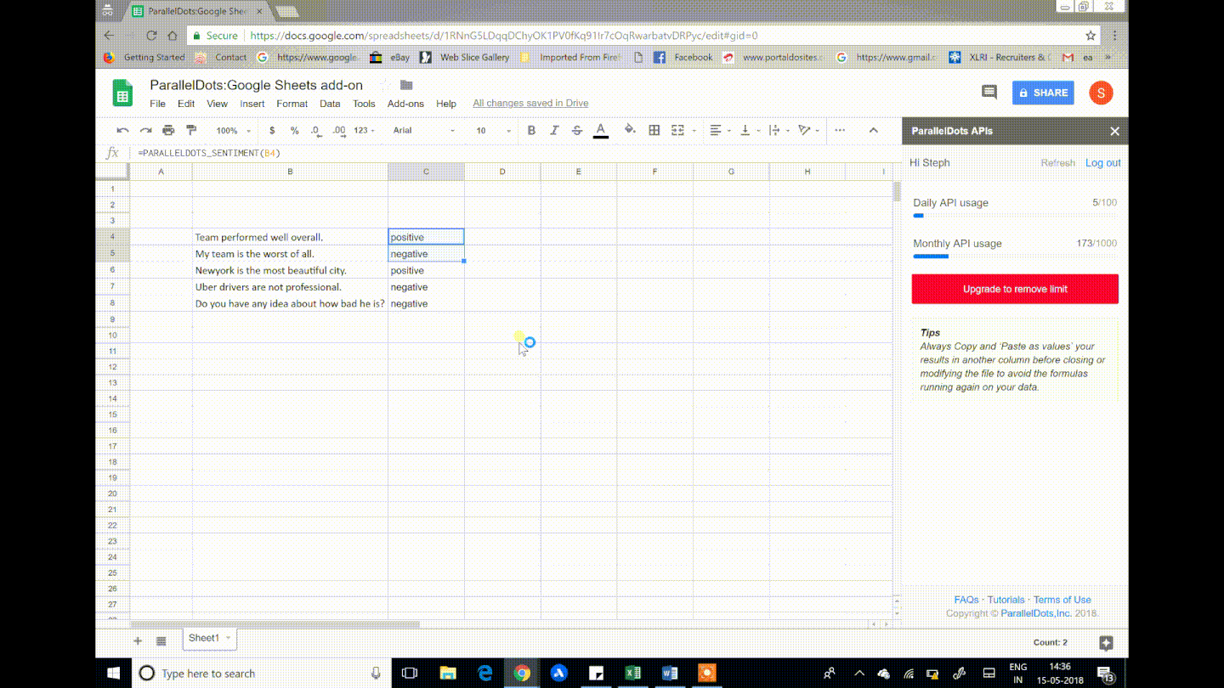The height and width of the screenshot is (688, 1224).
Task: Undo the last action in the toolbar
Action: (122, 130)
